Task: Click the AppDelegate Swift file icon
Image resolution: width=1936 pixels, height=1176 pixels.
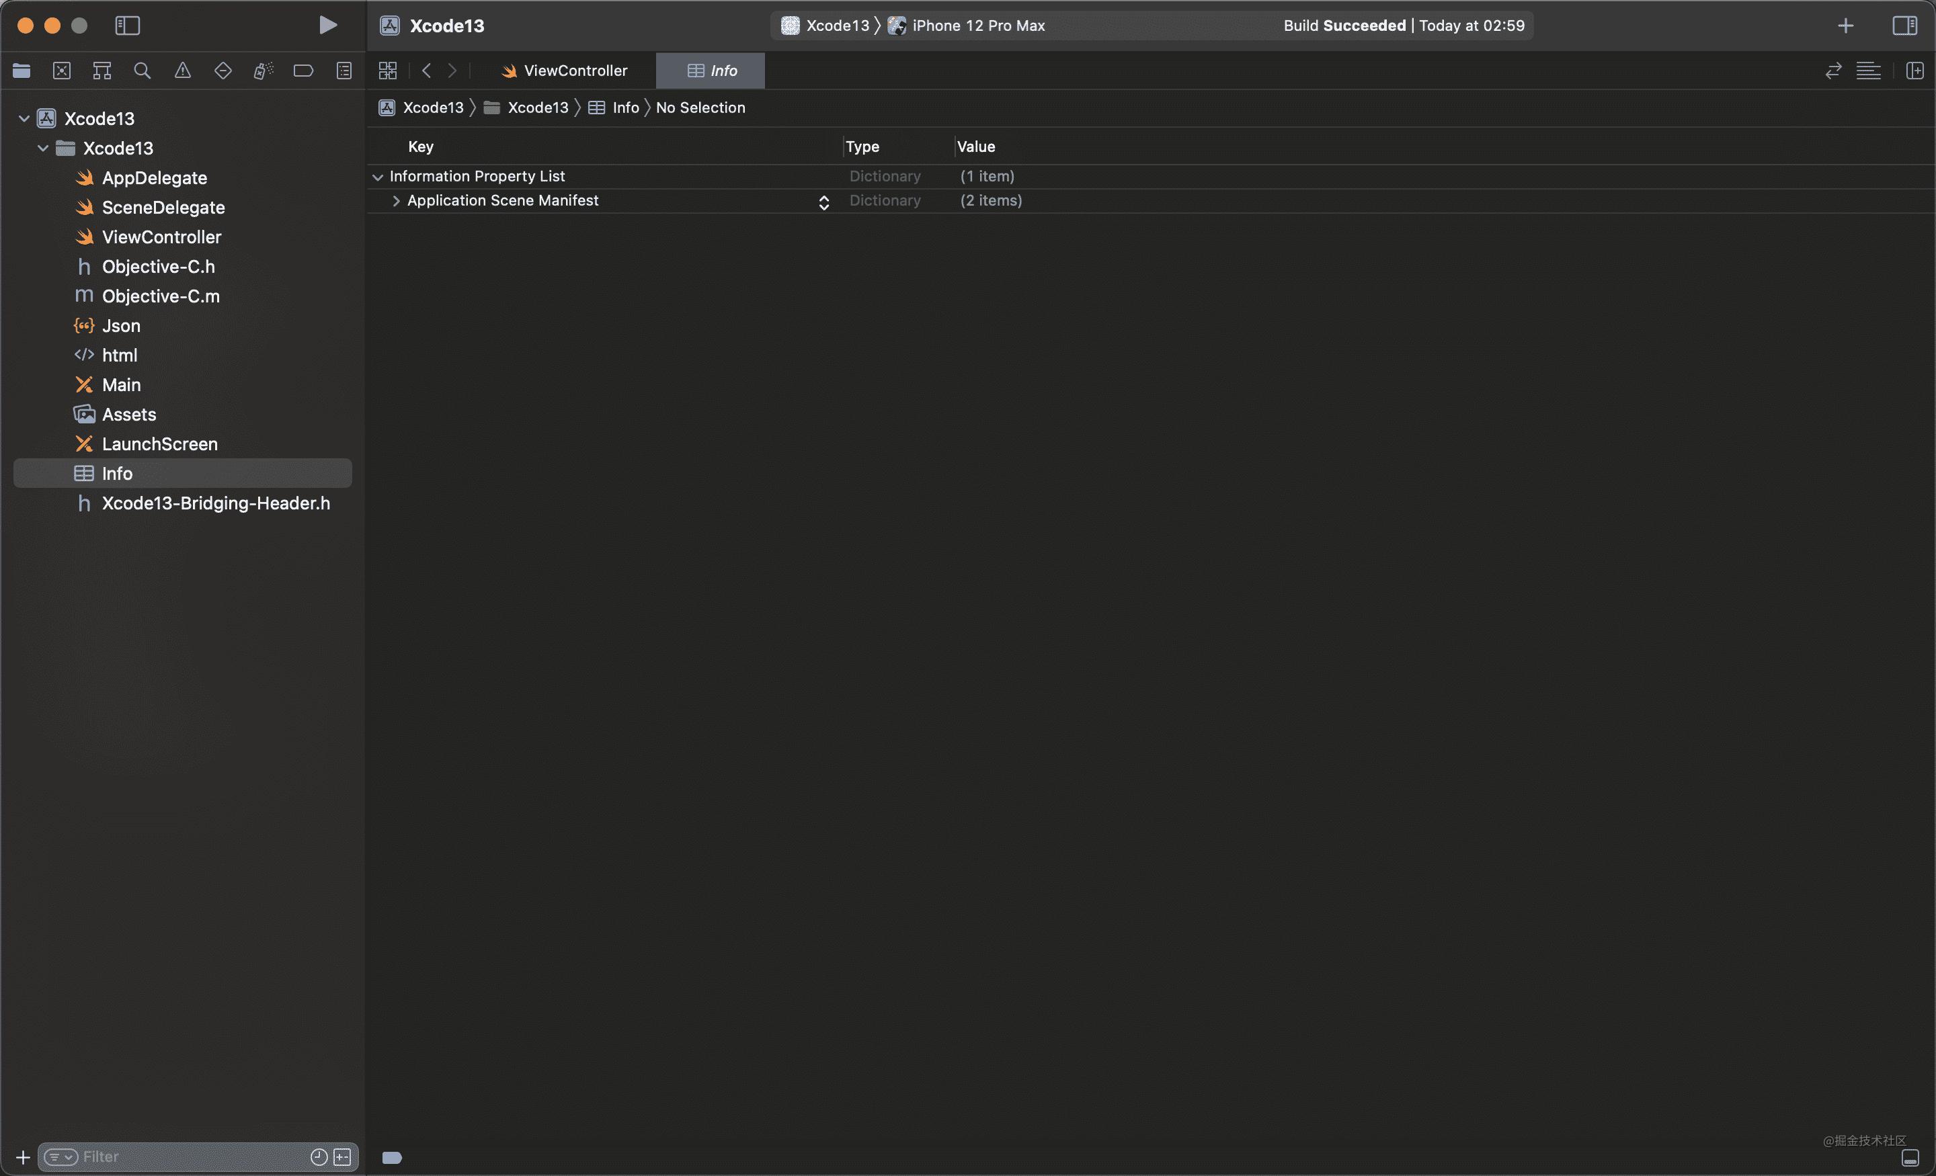Action: (83, 178)
